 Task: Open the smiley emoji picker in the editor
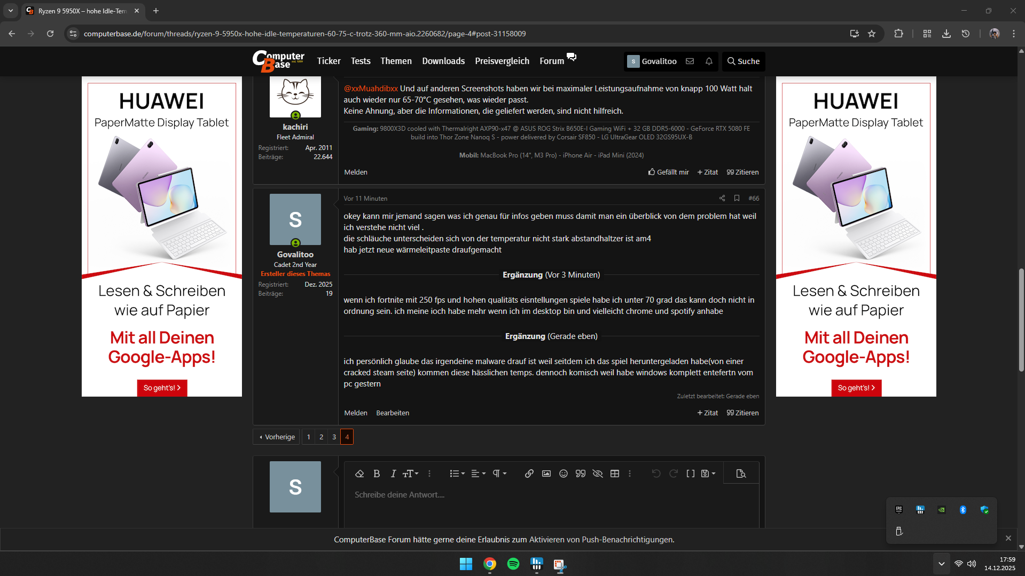[x=564, y=474]
